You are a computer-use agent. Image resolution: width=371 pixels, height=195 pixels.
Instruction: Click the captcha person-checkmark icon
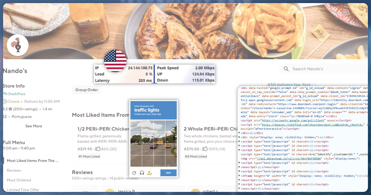tap(150, 173)
